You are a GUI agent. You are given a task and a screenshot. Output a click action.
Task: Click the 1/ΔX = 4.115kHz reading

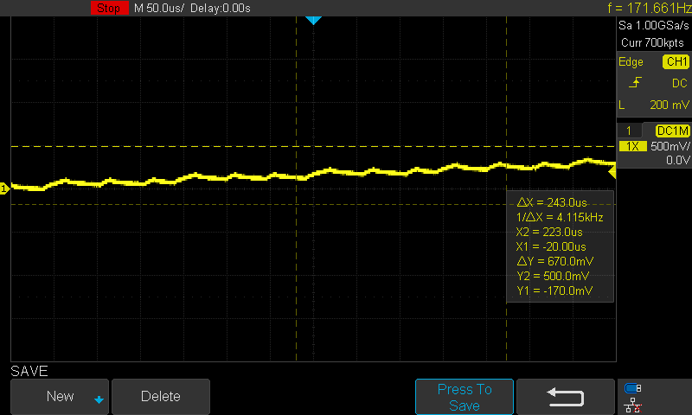pyautogui.click(x=560, y=217)
